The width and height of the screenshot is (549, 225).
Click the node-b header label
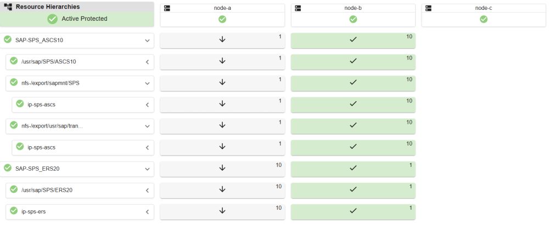tap(353, 8)
